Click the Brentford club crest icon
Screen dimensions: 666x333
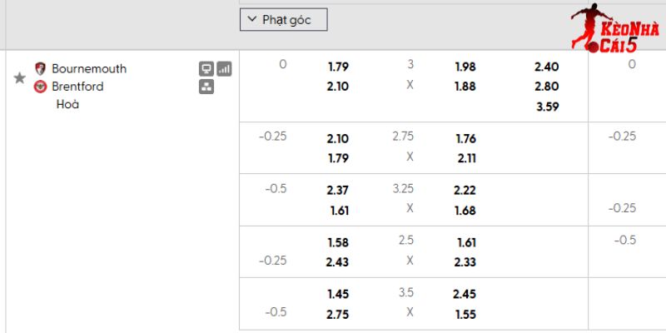40,86
